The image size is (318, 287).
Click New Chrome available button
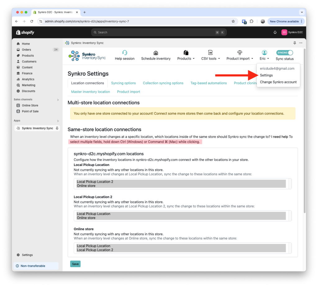(x=284, y=21)
